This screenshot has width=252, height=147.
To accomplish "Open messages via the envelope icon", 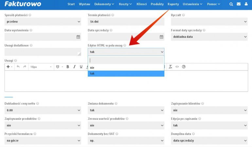I will click(239, 4).
